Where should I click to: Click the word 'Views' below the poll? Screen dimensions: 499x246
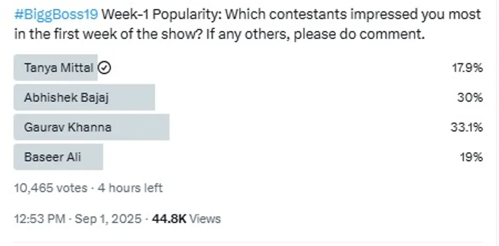coord(205,218)
